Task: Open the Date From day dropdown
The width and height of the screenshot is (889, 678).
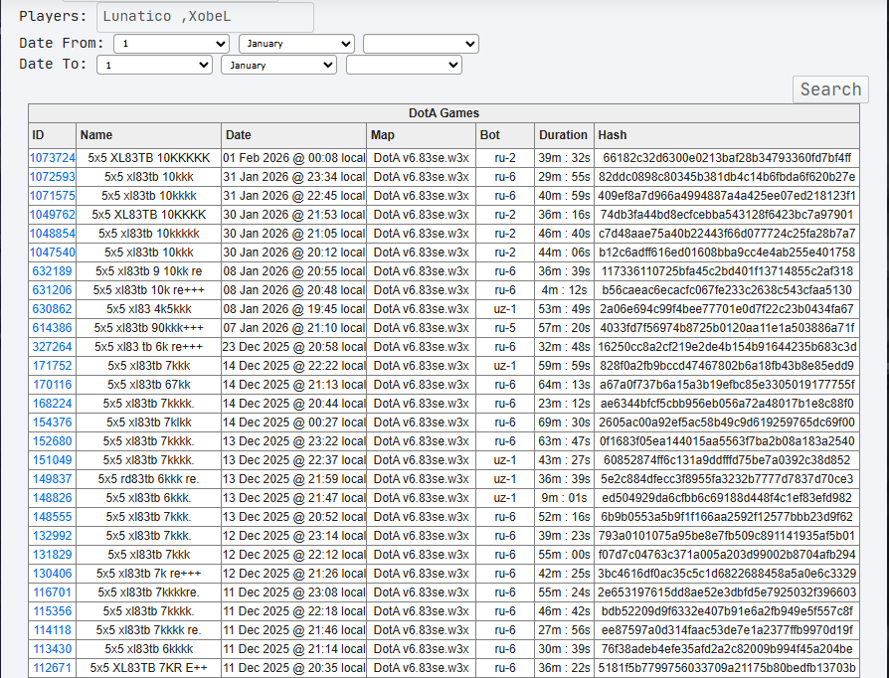Action: [x=171, y=44]
